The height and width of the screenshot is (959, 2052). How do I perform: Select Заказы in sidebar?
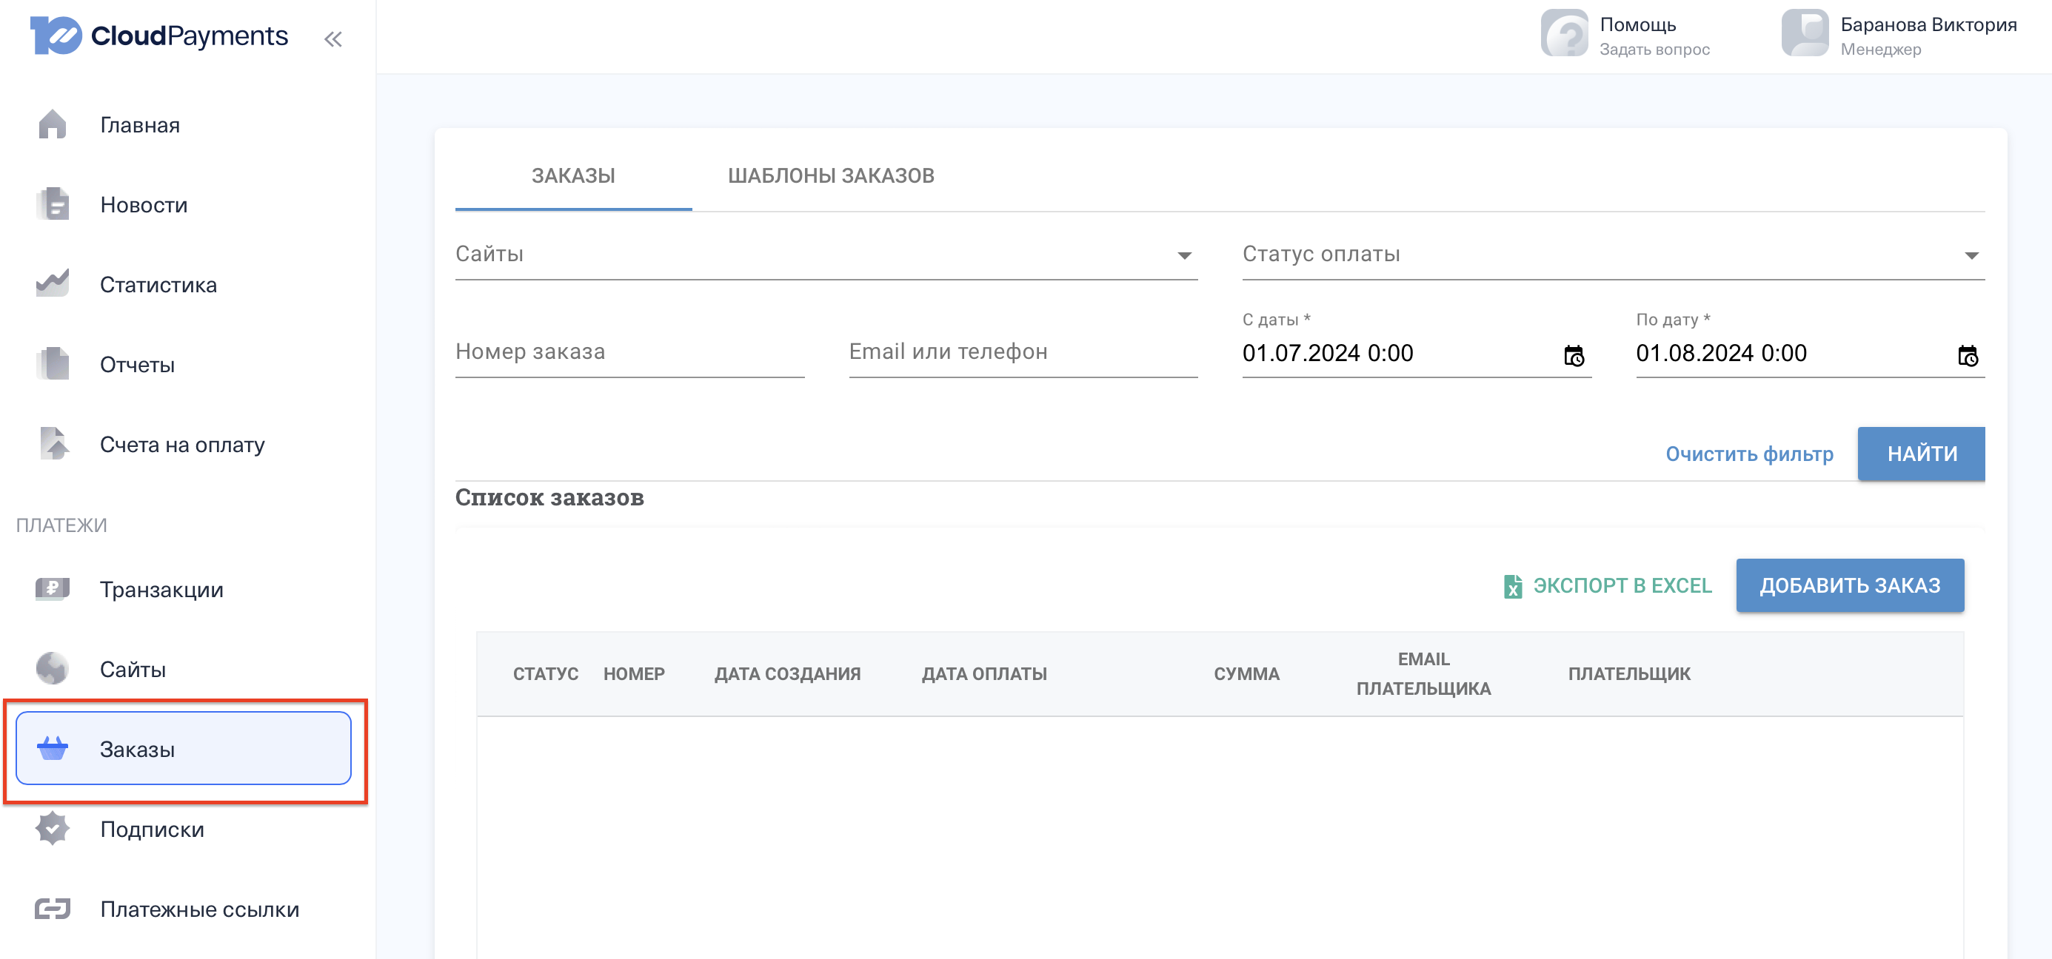[183, 749]
